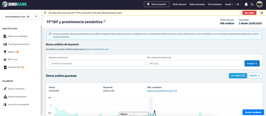Open notifications bell icon
Screen dimensions: 266x116
point(246,4)
